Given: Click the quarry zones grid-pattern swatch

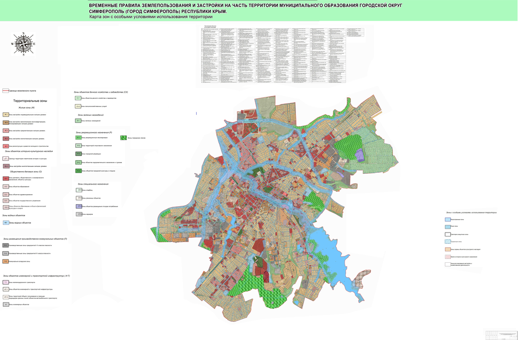Looking at the screenshot, I should tap(78, 214).
